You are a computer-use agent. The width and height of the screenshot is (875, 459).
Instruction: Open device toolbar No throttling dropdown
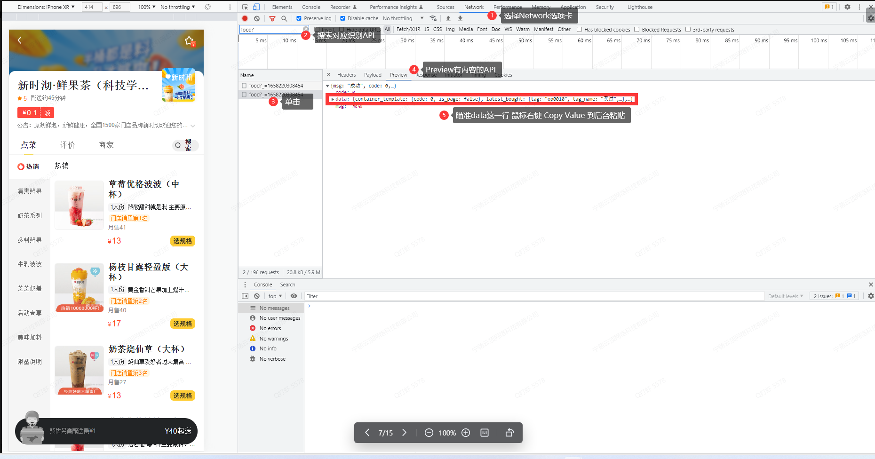click(178, 7)
